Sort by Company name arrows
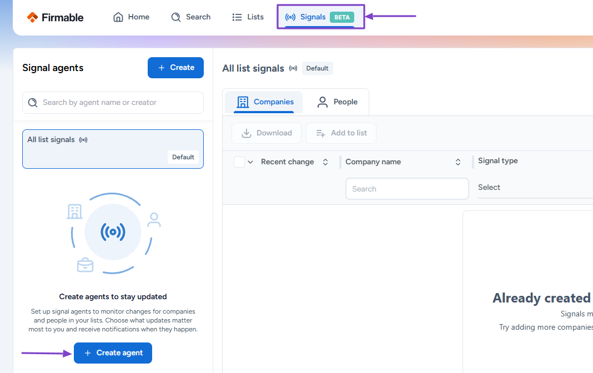593x373 pixels. (x=458, y=162)
